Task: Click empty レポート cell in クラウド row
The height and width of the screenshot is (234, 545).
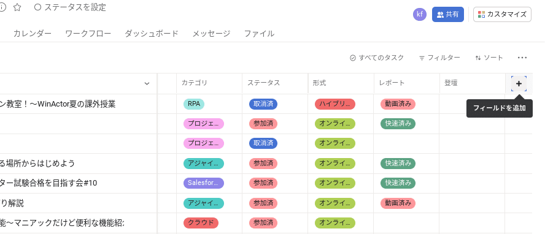Action: click(x=406, y=222)
